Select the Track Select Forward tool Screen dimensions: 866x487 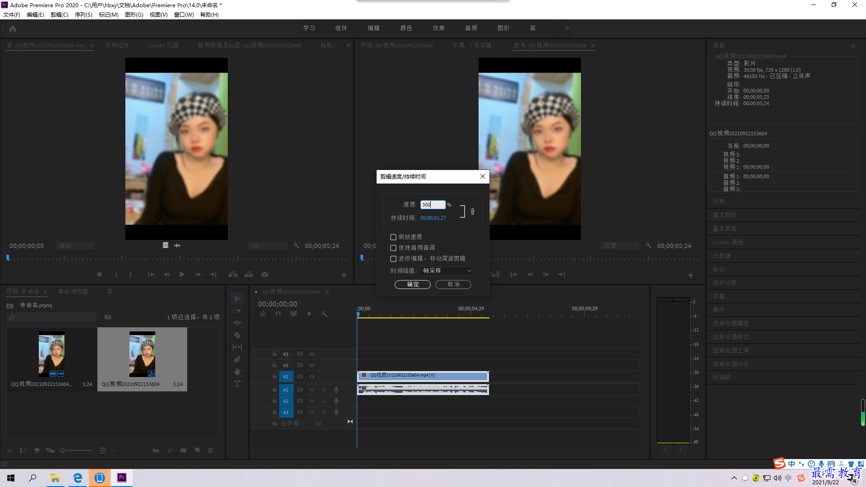coord(237,311)
